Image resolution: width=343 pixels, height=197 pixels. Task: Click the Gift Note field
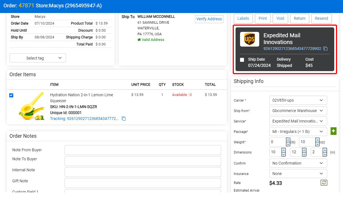point(143,183)
